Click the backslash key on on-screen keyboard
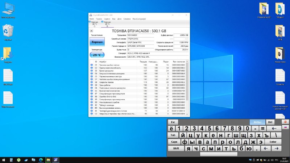This screenshot has height=163, width=290. (276, 135)
